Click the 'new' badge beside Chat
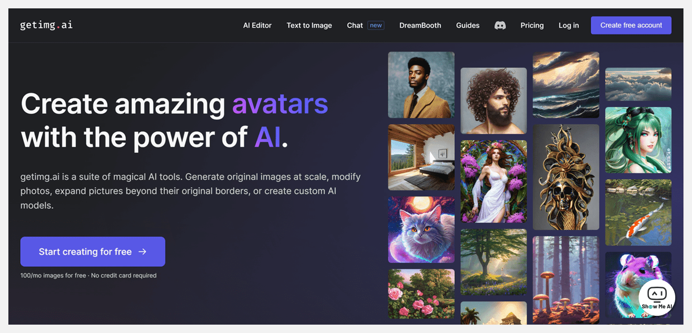The width and height of the screenshot is (692, 333). coord(376,26)
